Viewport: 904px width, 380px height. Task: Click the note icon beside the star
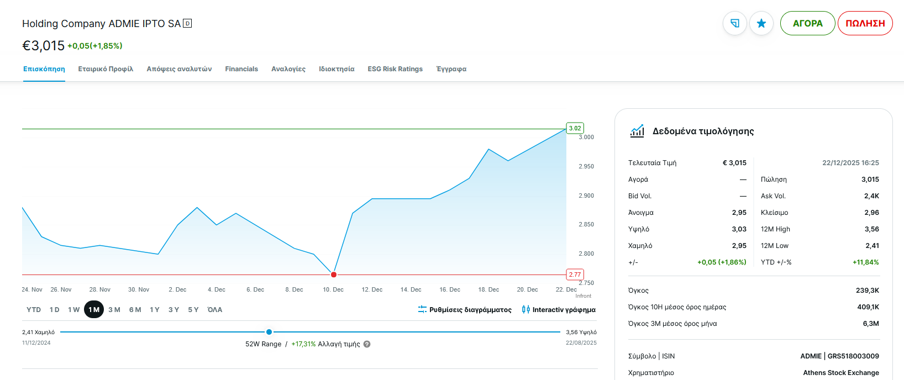point(735,23)
